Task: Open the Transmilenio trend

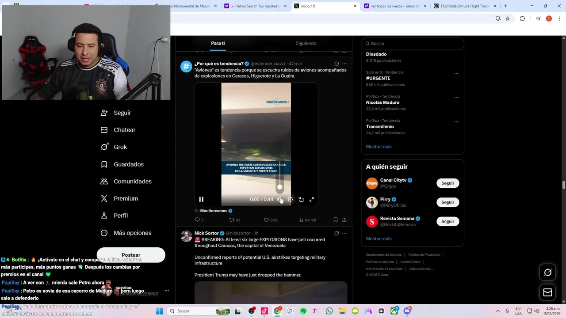Action: 380,127
